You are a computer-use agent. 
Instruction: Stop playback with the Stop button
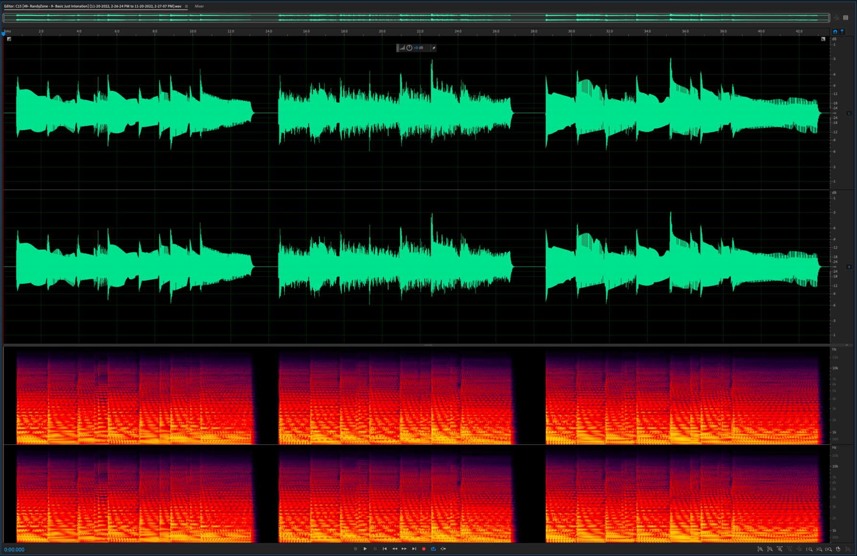[x=355, y=549]
